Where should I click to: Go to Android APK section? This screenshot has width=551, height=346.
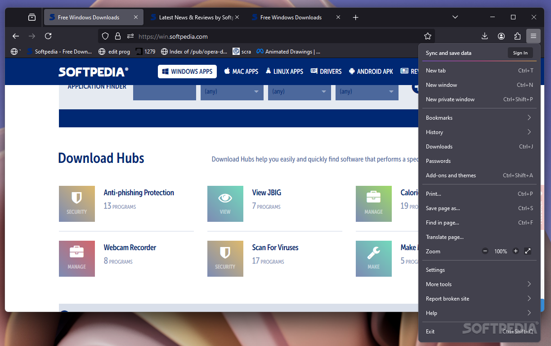371,72
